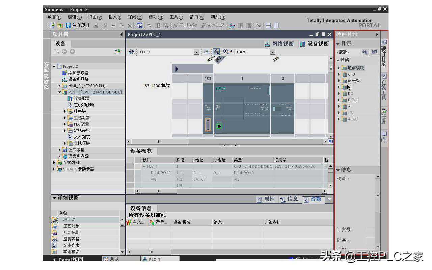Switch to the 网络视图 tab
The height and width of the screenshot is (270, 432).
[279, 44]
